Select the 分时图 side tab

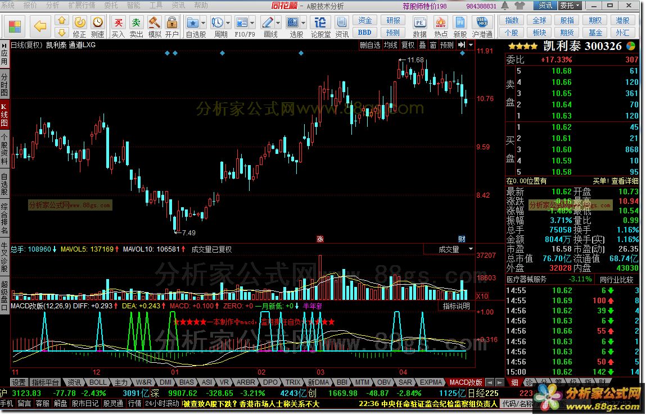4,84
